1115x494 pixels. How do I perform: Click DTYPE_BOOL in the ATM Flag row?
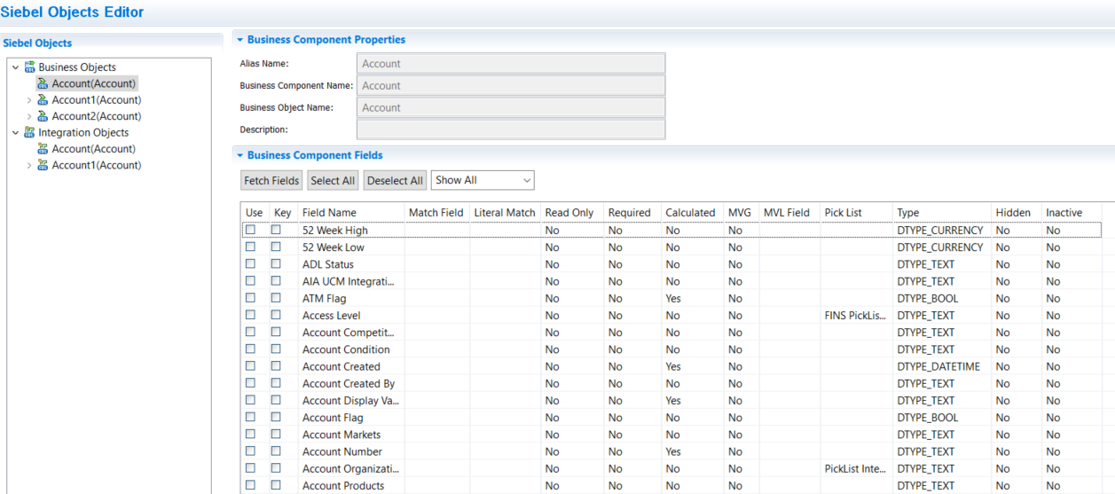click(928, 298)
